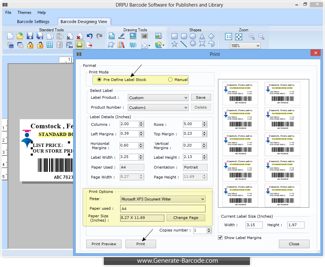Select the star shape tool
325x267 pixels.
click(x=175, y=44)
